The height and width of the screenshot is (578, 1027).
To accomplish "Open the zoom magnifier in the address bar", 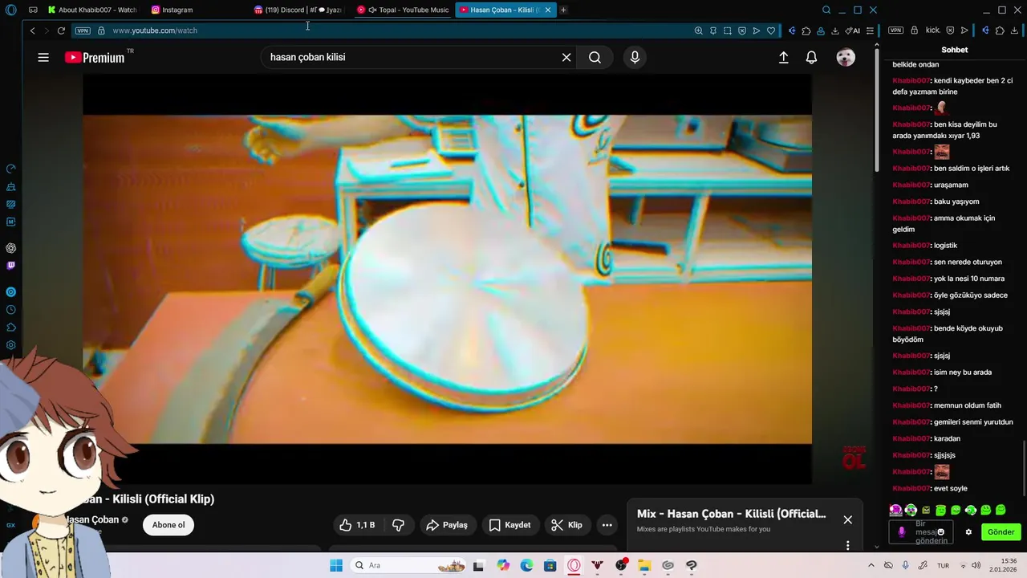I will pyautogui.click(x=698, y=31).
